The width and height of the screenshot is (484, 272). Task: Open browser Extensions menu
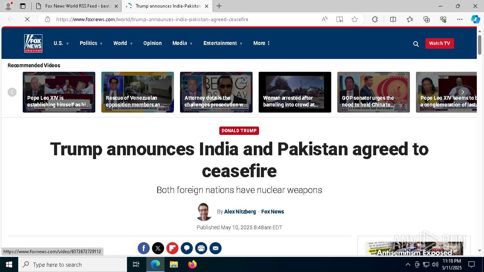coord(375,19)
